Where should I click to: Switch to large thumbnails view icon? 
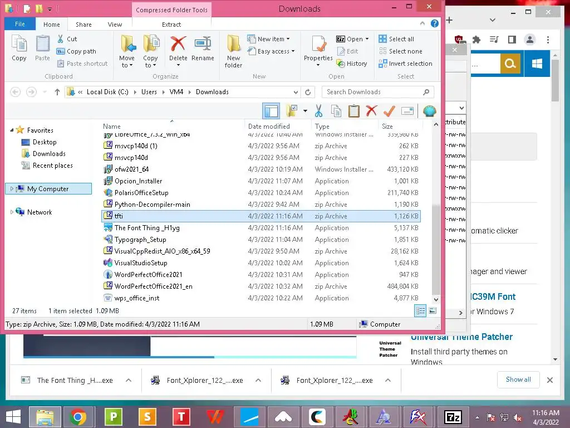(x=433, y=310)
